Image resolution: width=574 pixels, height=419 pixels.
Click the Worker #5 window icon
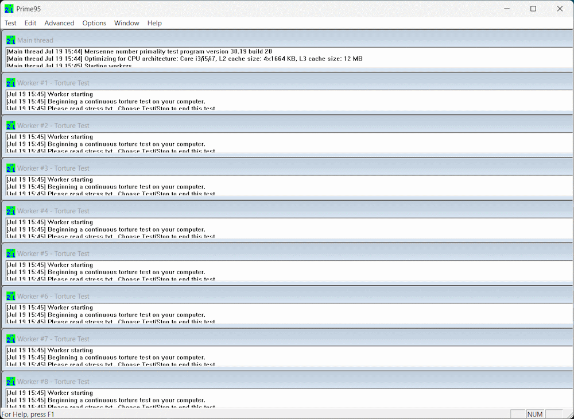(x=10, y=253)
